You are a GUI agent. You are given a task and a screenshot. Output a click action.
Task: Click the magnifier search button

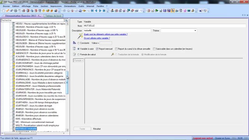click(x=67, y=20)
